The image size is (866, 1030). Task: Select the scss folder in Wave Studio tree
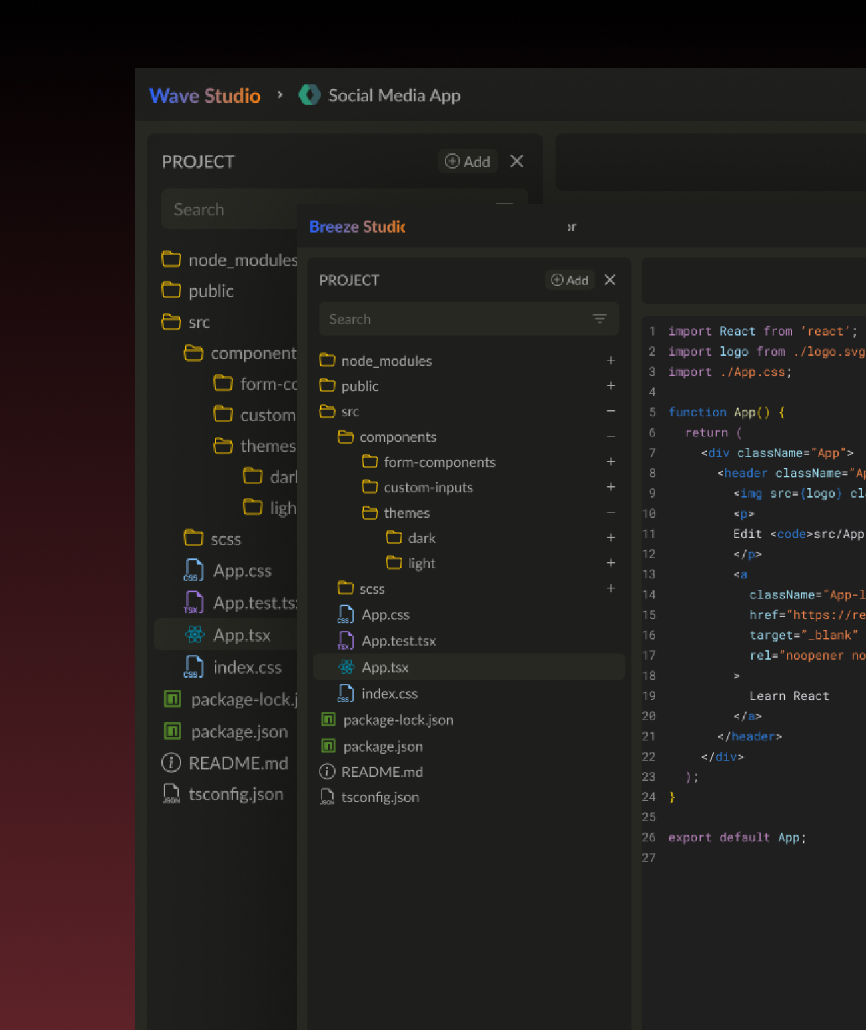pyautogui.click(x=226, y=539)
